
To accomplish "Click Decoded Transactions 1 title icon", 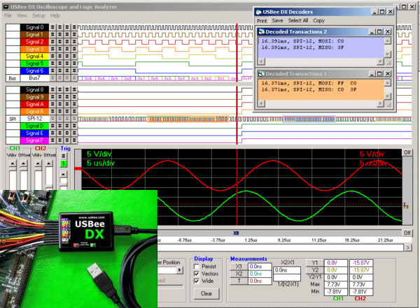I will pyautogui.click(x=261, y=74).
